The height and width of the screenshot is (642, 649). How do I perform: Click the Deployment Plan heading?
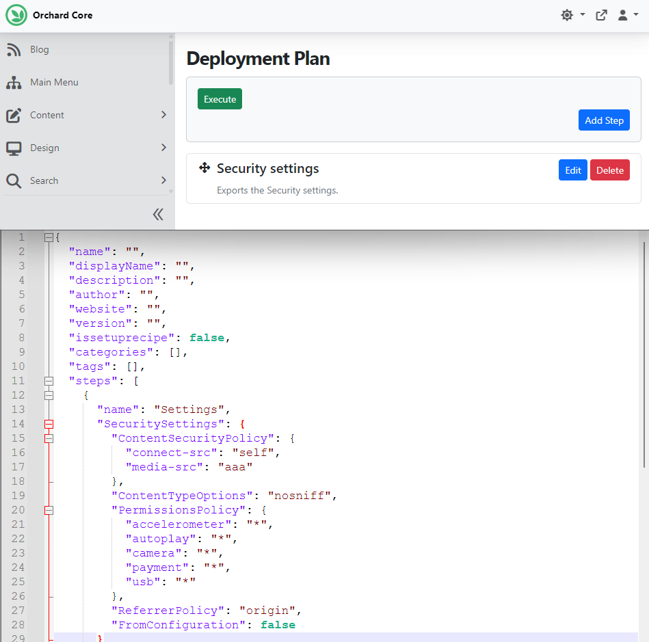tap(259, 59)
